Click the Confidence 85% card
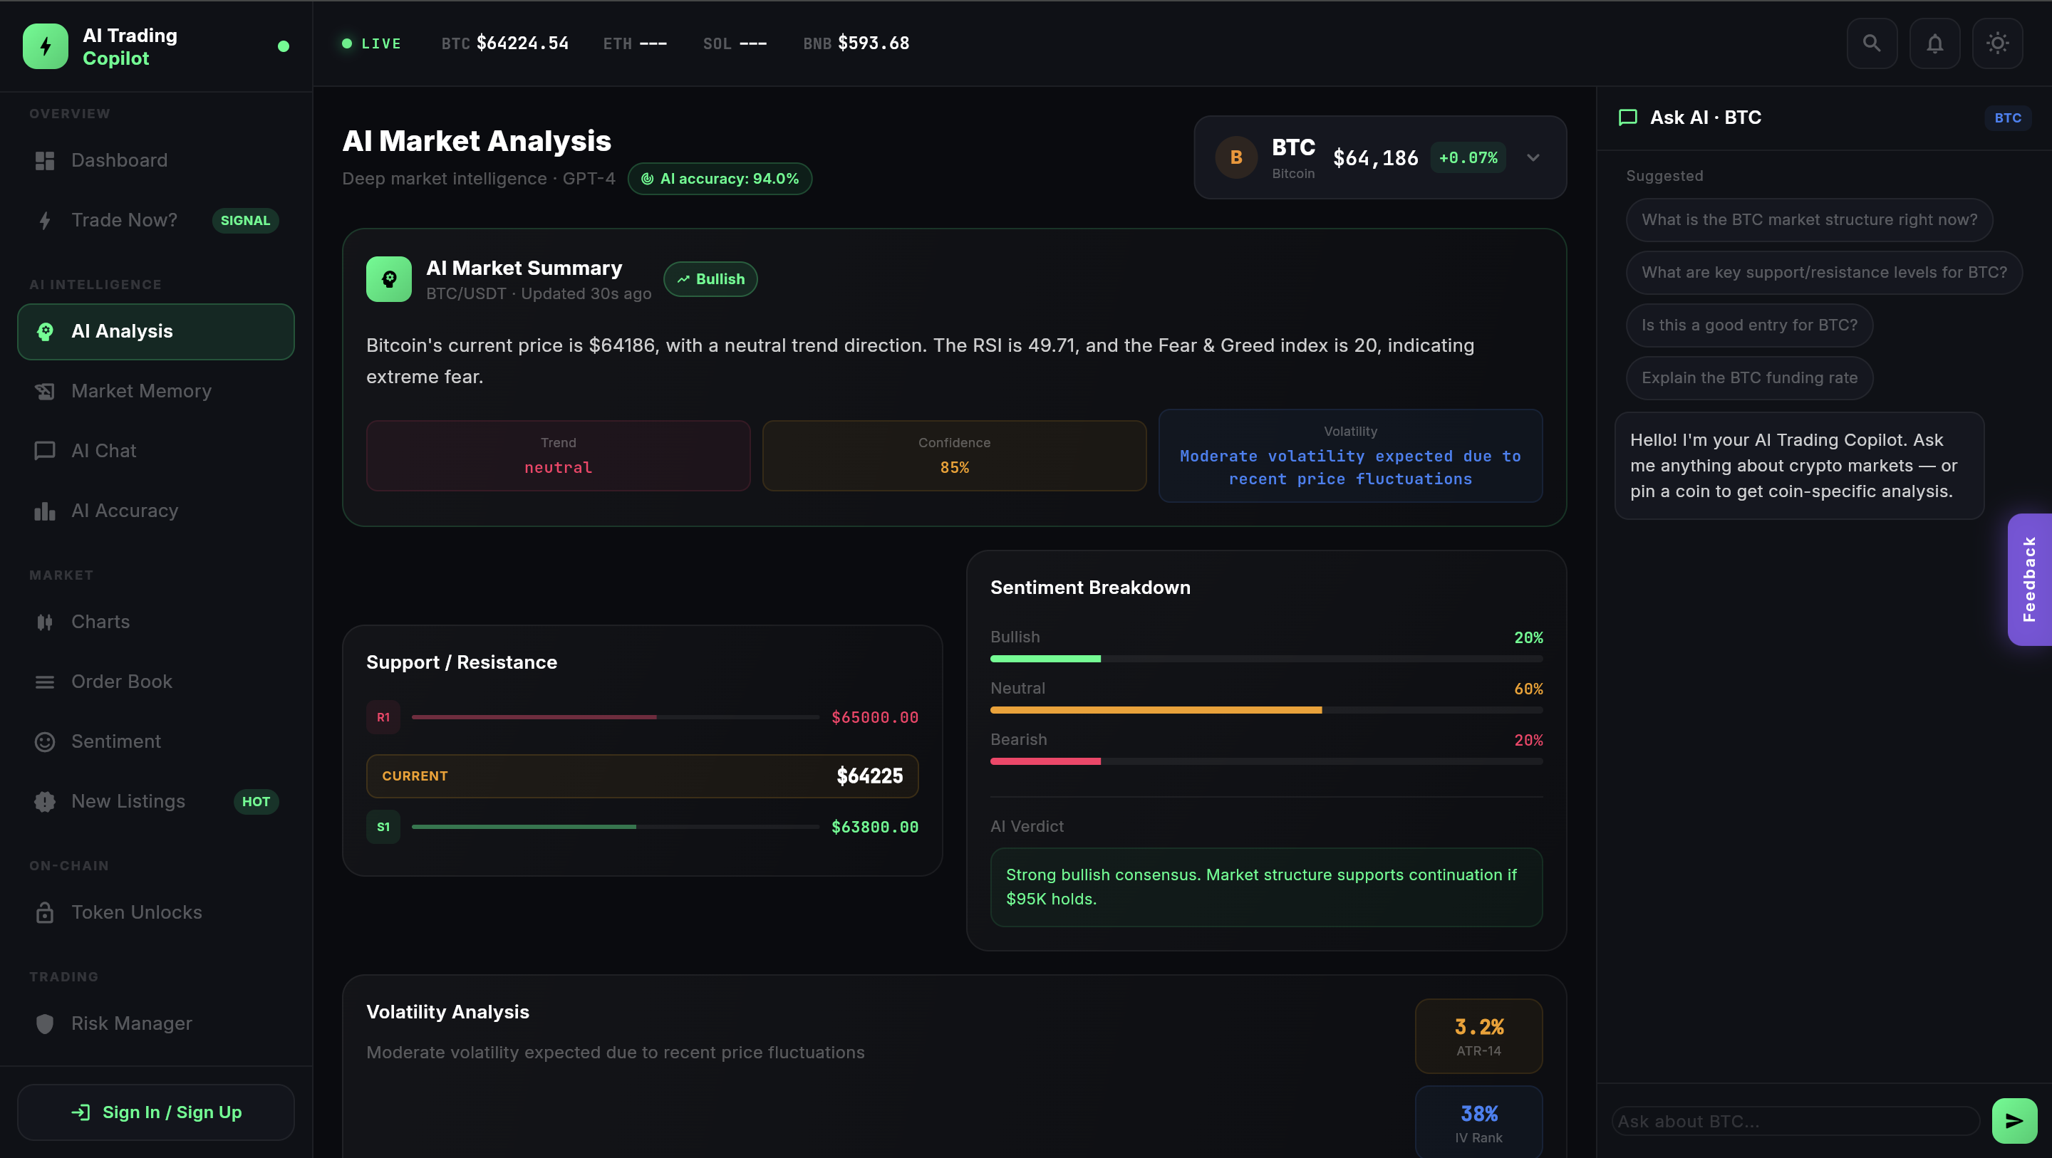 tap(954, 456)
